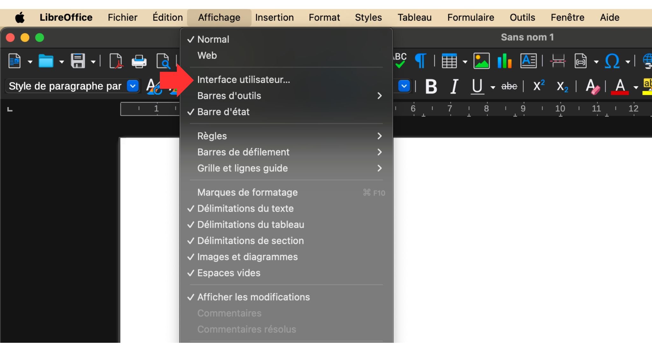Export the document as PDF

coord(116,61)
